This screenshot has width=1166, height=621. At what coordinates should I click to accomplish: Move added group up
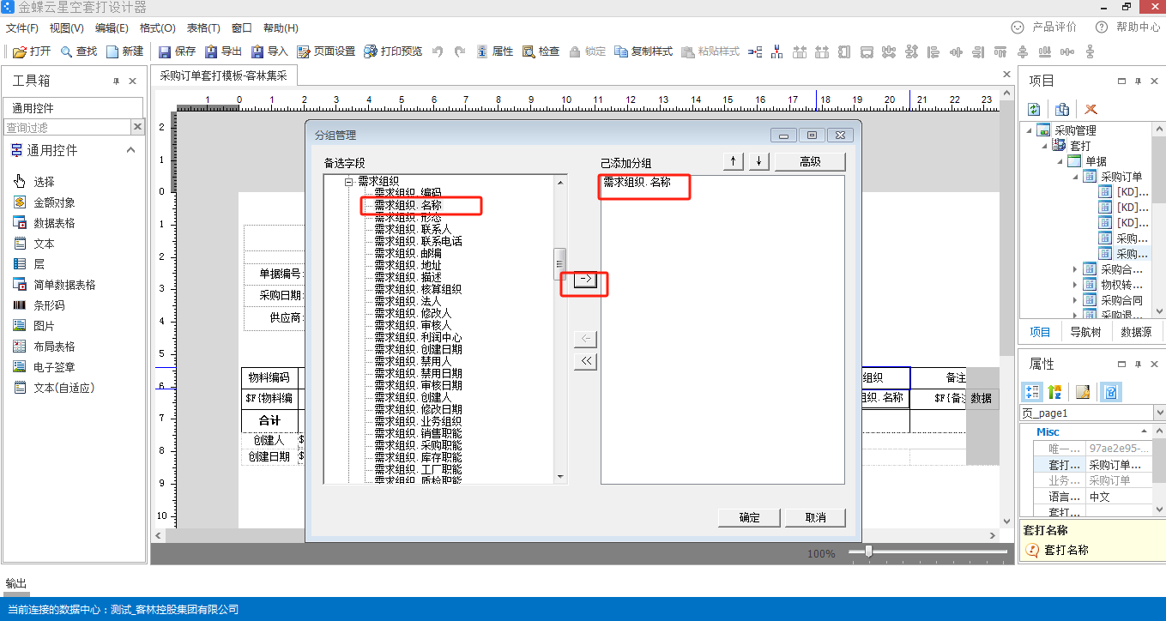point(734,161)
